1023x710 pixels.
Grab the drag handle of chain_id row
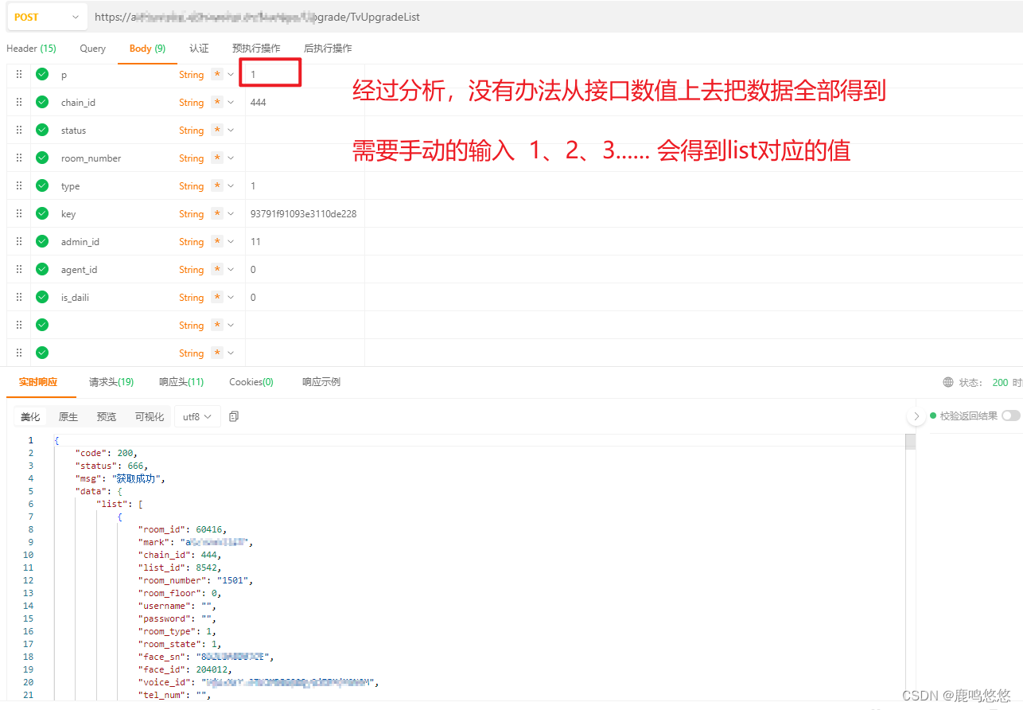click(19, 102)
